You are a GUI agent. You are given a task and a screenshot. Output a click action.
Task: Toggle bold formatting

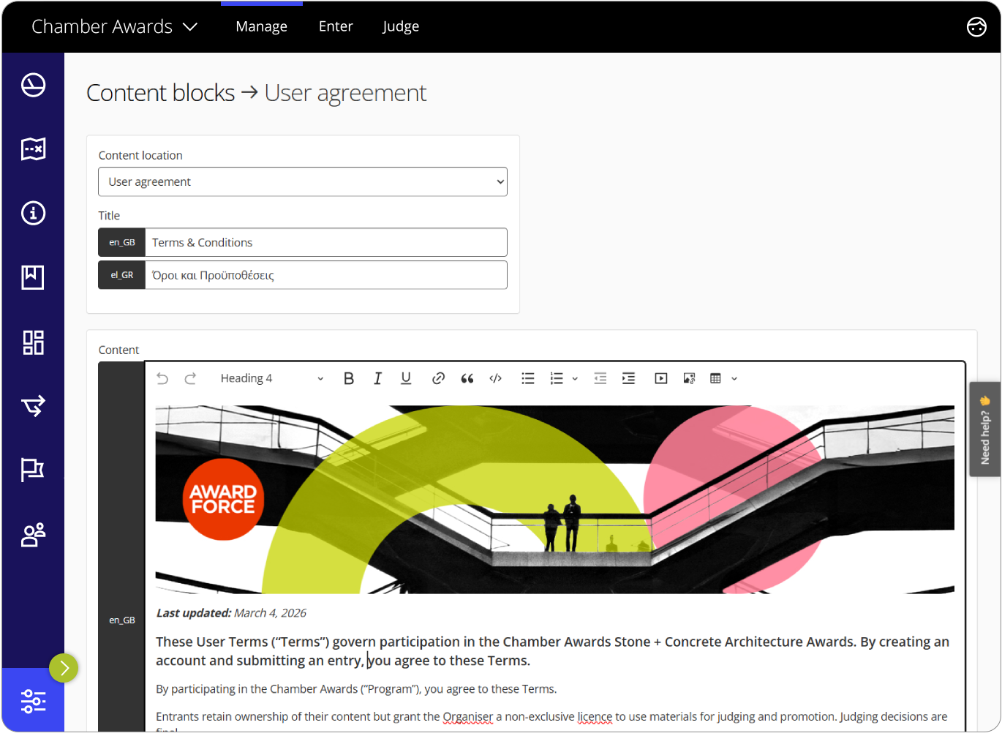349,378
